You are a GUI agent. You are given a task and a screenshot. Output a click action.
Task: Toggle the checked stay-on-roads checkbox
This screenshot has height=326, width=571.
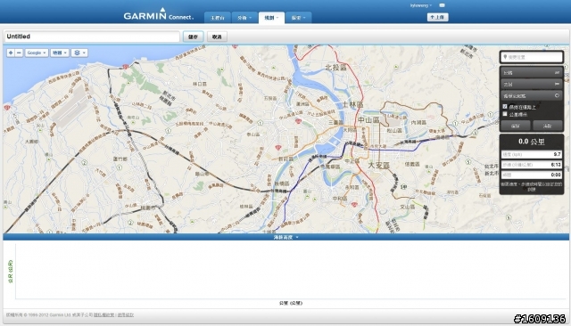tap(505, 107)
